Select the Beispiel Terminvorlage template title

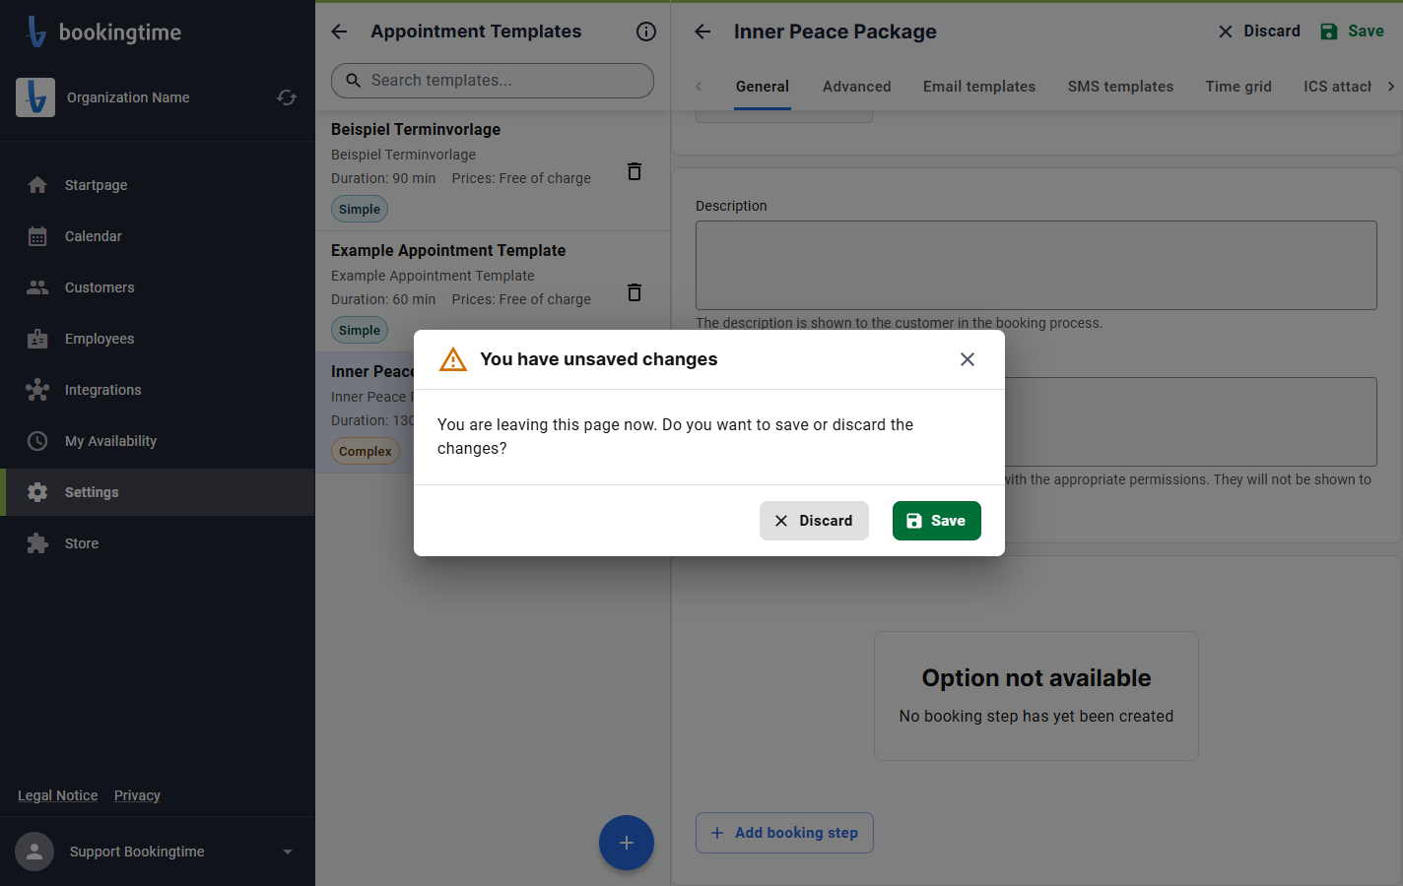click(416, 129)
